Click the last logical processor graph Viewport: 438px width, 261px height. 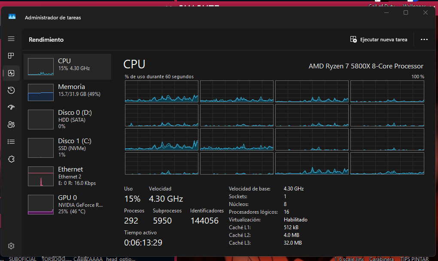point(387,163)
